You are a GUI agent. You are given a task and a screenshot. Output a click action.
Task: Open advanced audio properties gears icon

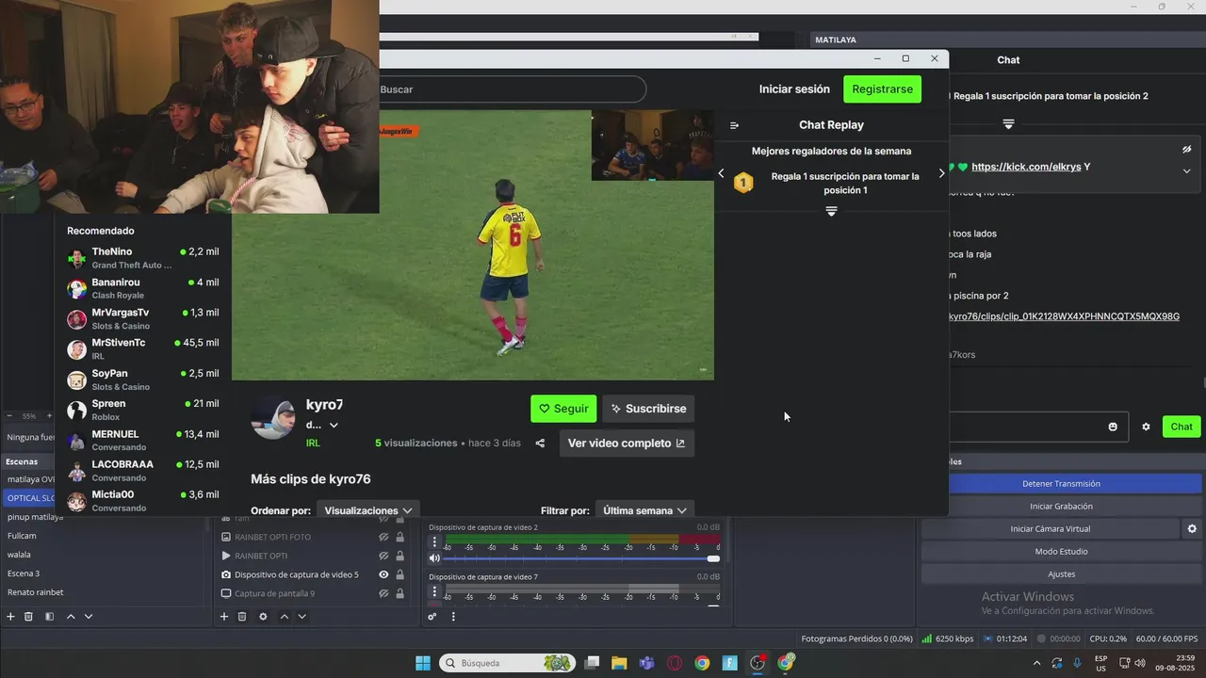(432, 617)
